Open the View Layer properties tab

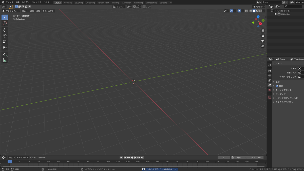point(270,81)
